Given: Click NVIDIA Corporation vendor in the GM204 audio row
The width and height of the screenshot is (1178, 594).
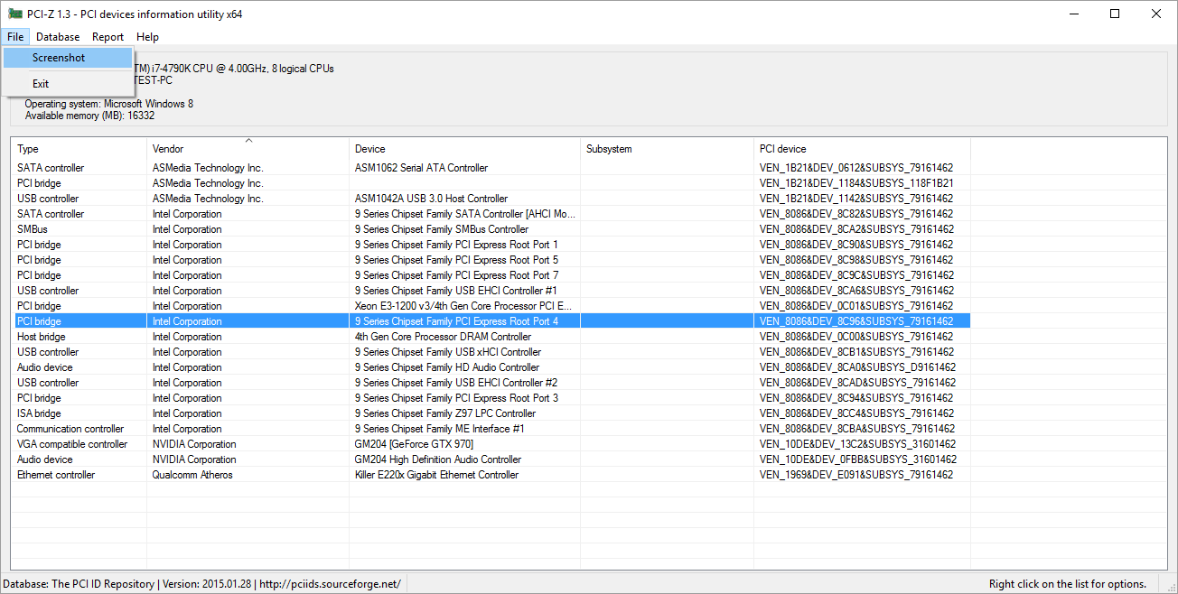Looking at the screenshot, I should [194, 459].
